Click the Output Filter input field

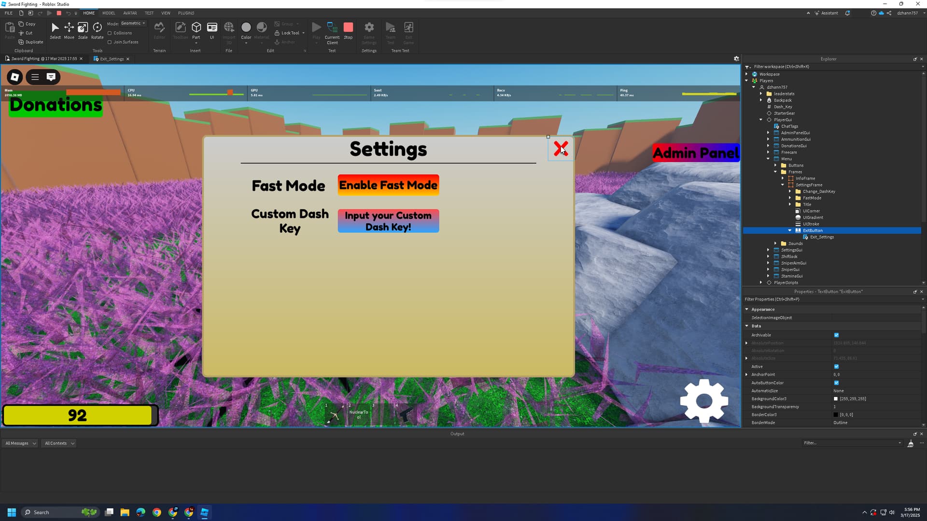click(852, 443)
